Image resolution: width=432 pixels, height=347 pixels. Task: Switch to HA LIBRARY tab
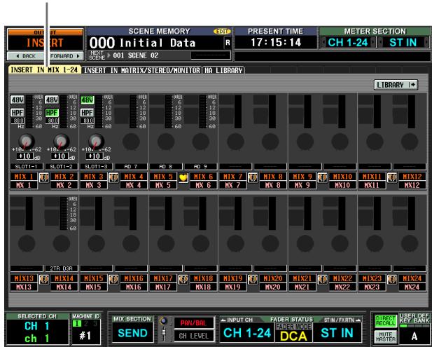point(223,70)
